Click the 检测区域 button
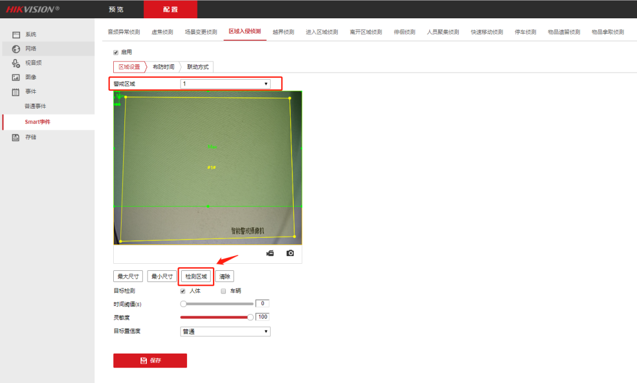The image size is (637, 383). [196, 276]
